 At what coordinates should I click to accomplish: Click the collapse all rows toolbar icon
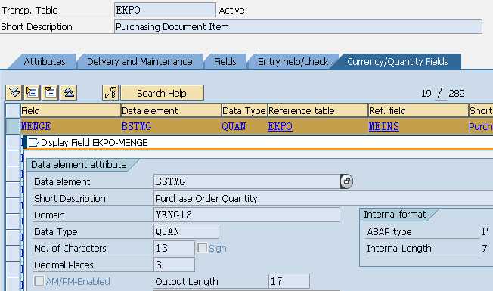(69, 93)
